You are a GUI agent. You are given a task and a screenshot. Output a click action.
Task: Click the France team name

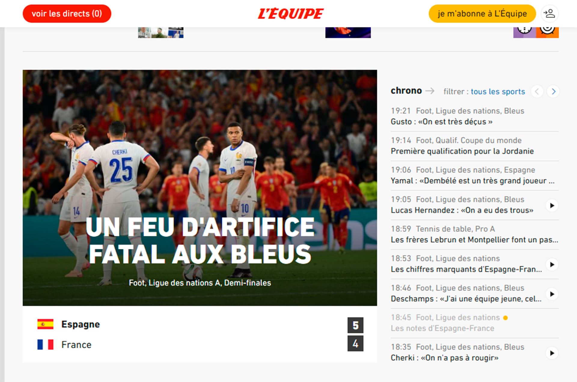click(76, 345)
